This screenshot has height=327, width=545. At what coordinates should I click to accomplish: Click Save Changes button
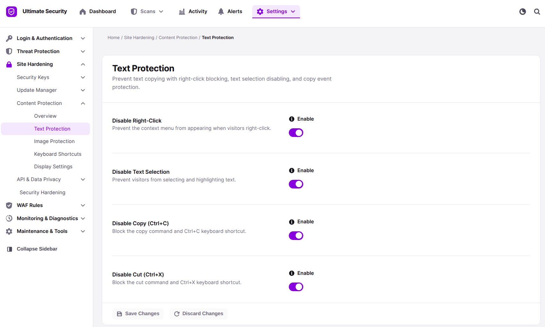(138, 314)
